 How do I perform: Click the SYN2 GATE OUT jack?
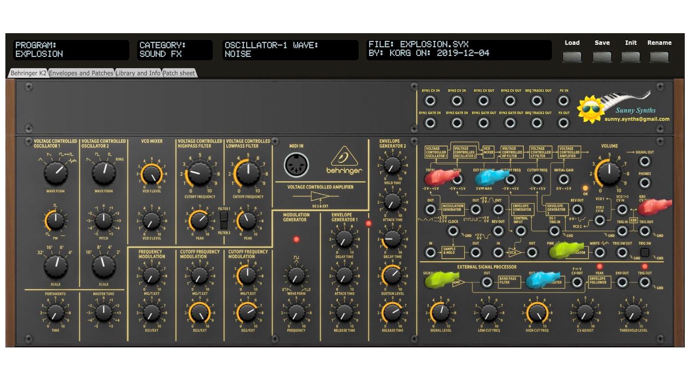(510, 123)
